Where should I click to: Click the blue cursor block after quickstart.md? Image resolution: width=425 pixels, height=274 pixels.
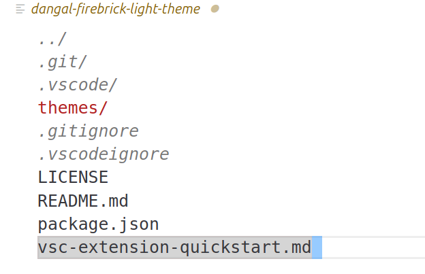tap(317, 248)
